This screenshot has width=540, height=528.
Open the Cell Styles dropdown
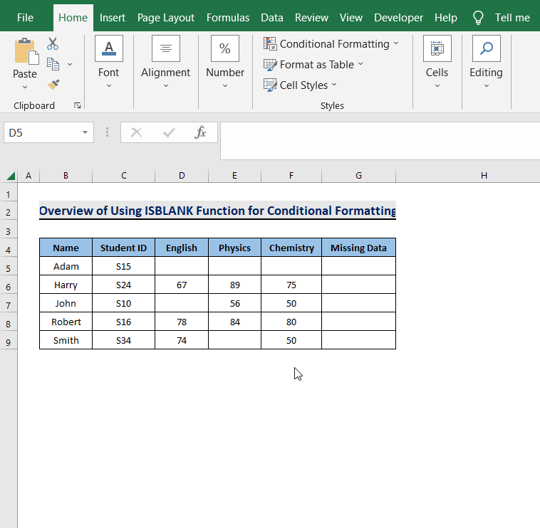[x=334, y=85]
